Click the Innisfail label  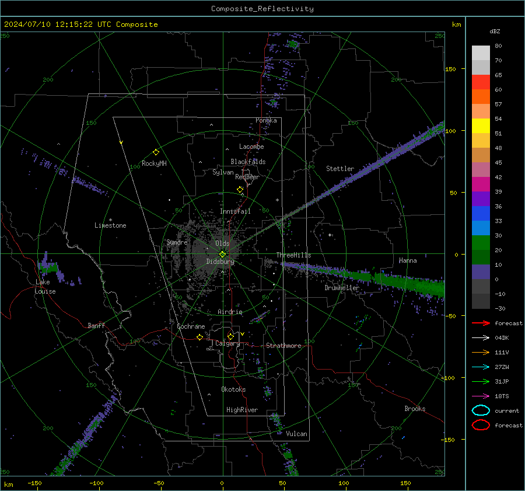coord(235,211)
